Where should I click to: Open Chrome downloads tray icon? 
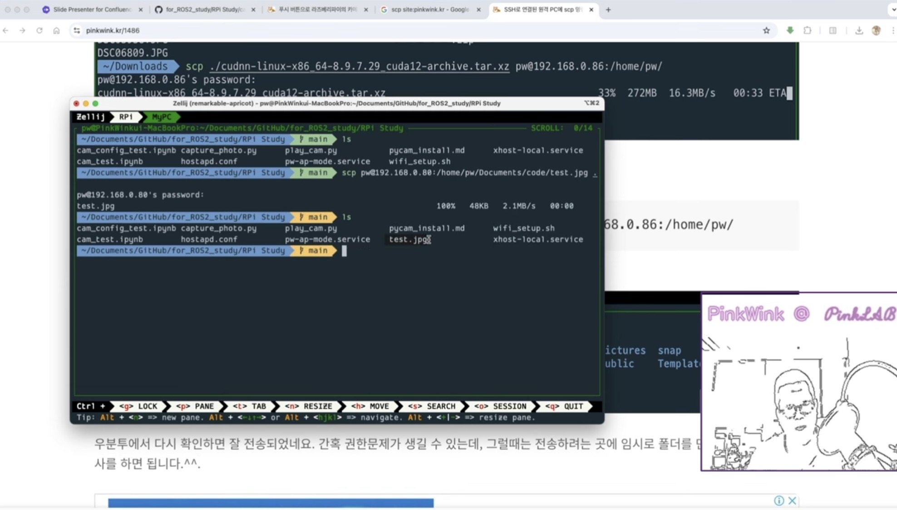[859, 30]
